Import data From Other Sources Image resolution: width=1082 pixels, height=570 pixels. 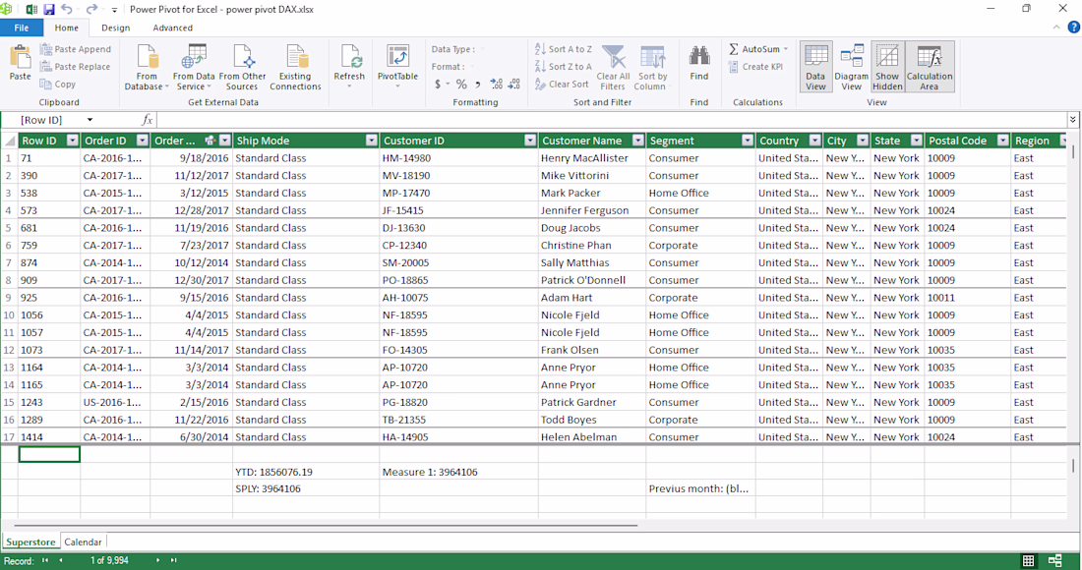[242, 67]
